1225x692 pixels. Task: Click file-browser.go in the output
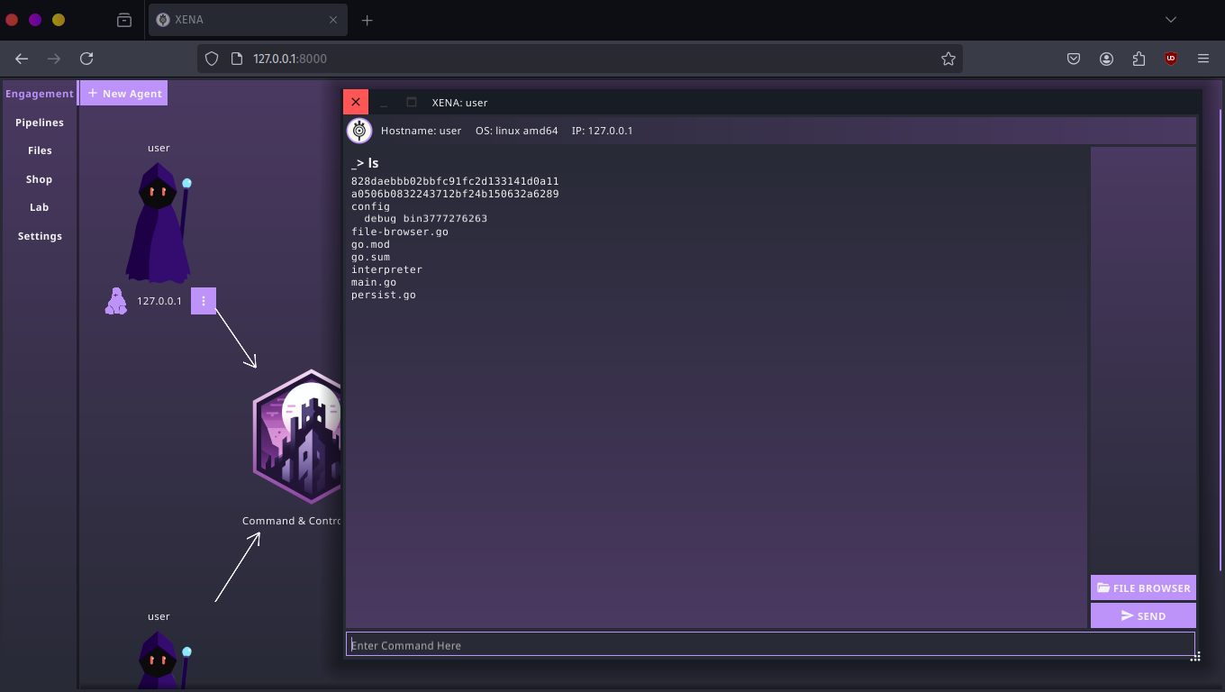pyautogui.click(x=400, y=232)
